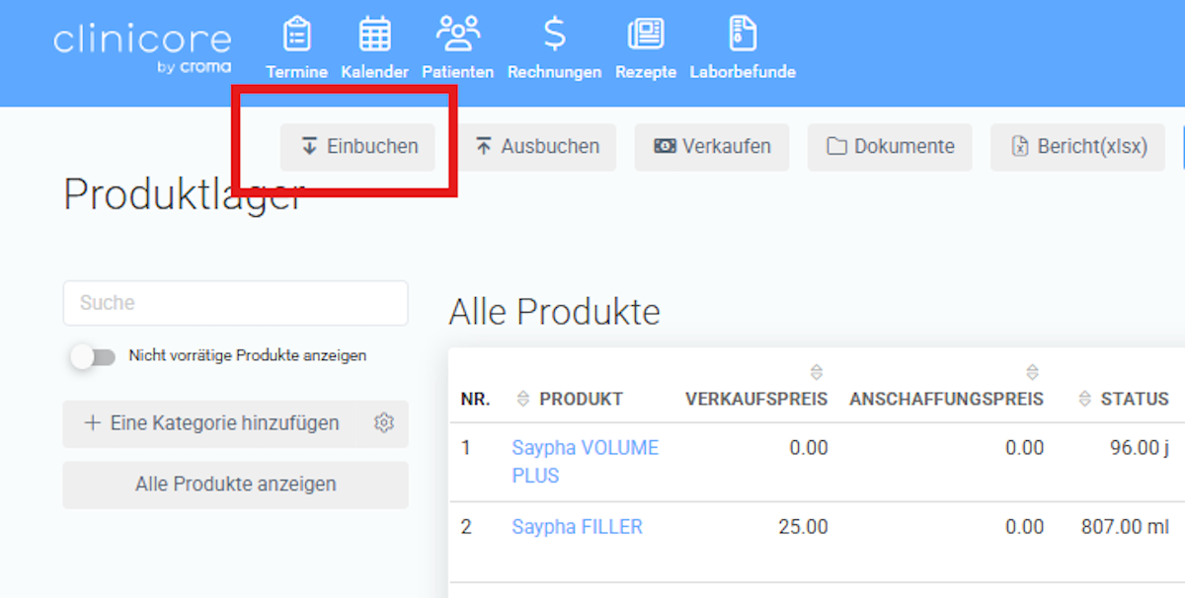Screen dimensions: 1185x598
Task: Export via the Bericht(xlsx) button
Action: 1078,147
